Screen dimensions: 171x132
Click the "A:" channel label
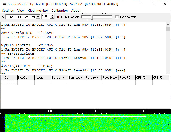pyautogui.click(x=3, y=17)
